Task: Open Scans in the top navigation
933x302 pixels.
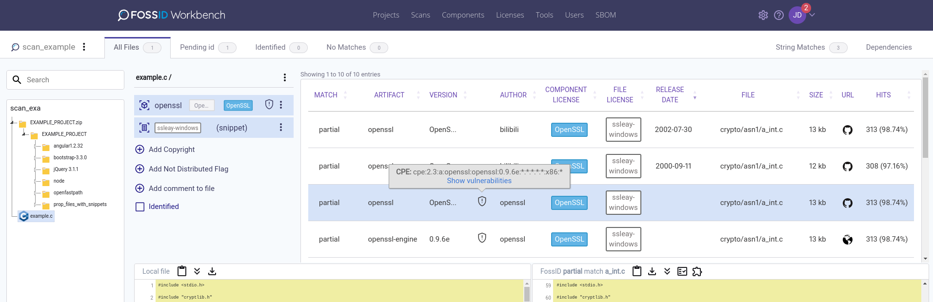Action: click(420, 15)
